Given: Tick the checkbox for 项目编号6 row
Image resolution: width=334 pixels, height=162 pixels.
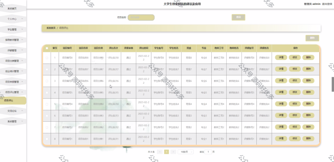Looking at the screenshot, I should point(47,81).
